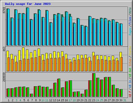
Task: Select the cyan Pages bar for day 21
Action: (x=87, y=36)
